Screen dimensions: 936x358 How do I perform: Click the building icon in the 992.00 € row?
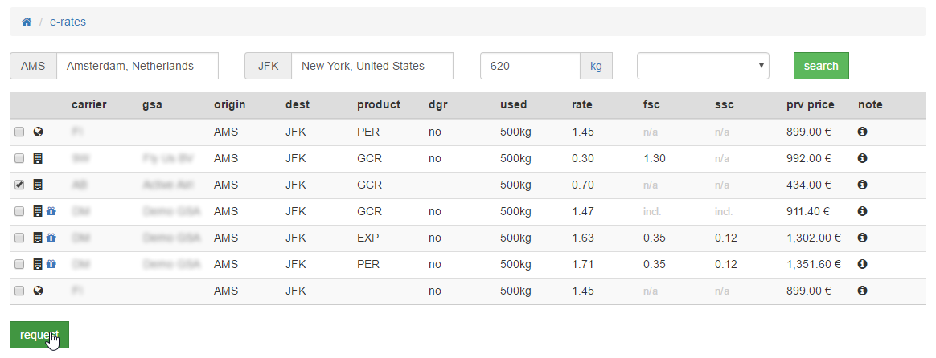pyautogui.click(x=37, y=158)
